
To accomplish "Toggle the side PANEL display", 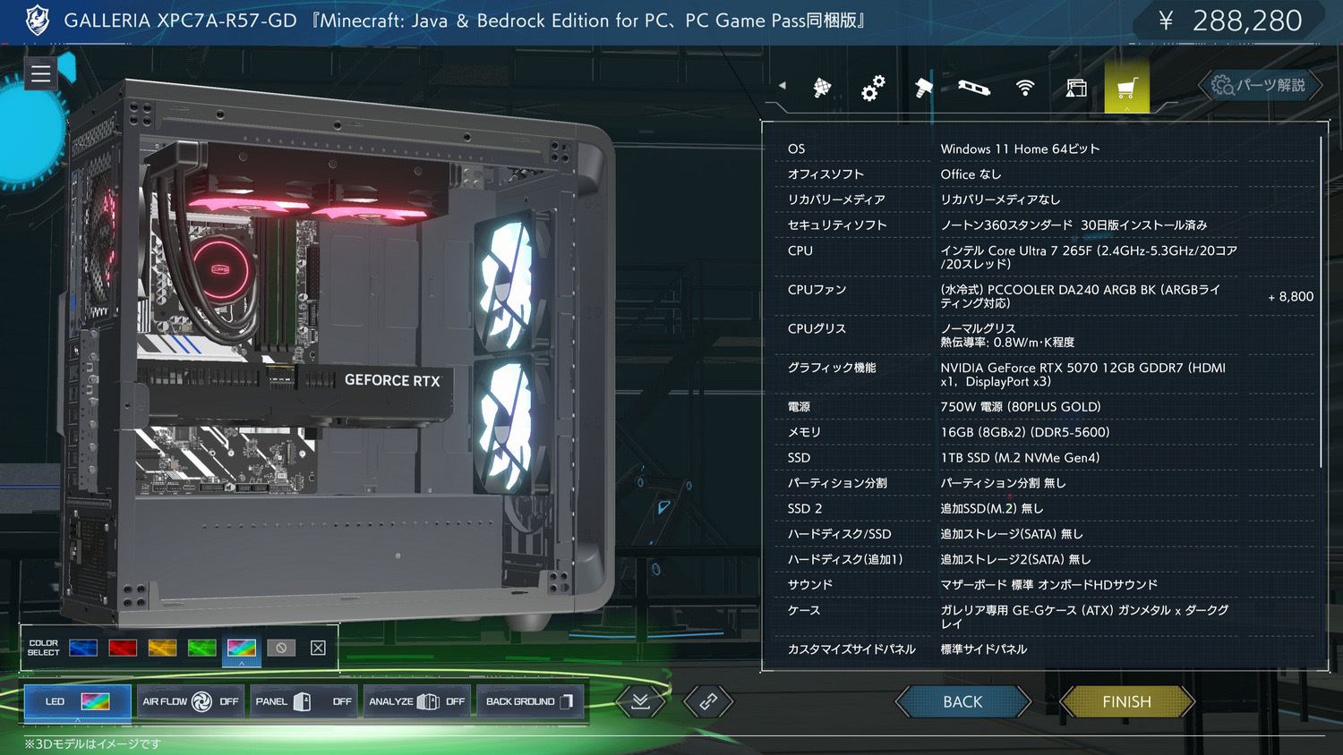I will point(304,702).
